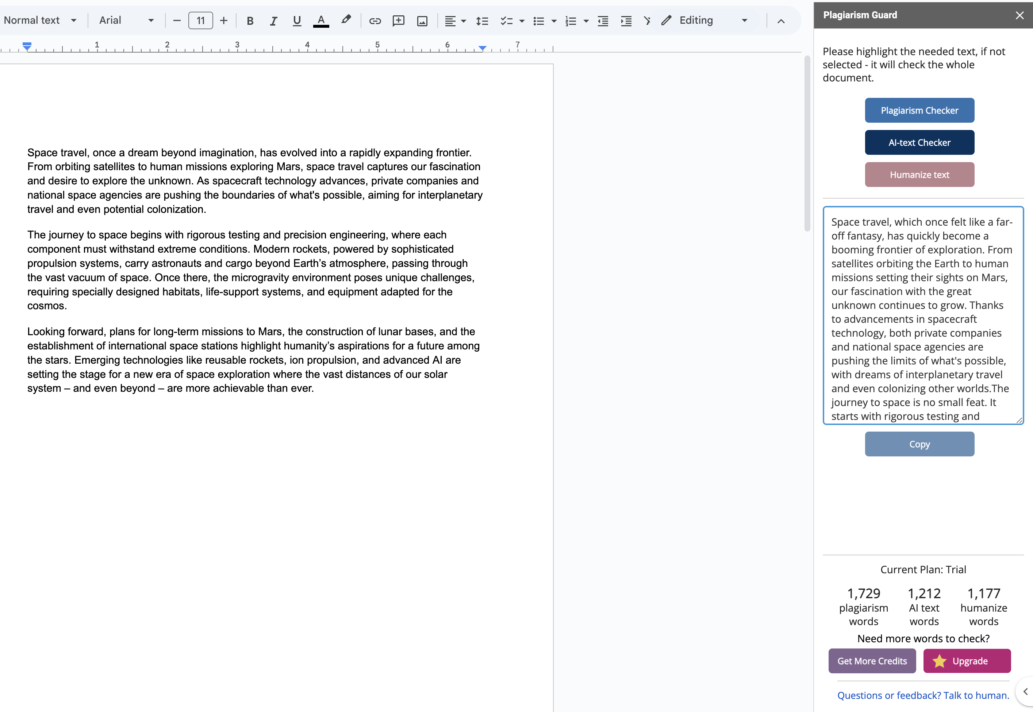The width and height of the screenshot is (1033, 712).
Task: Click the insert link icon
Action: coord(375,20)
